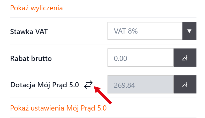The width and height of the screenshot is (205, 118).
Task: Expand the Pokaż wyliczenia section
Action: tap(36, 8)
